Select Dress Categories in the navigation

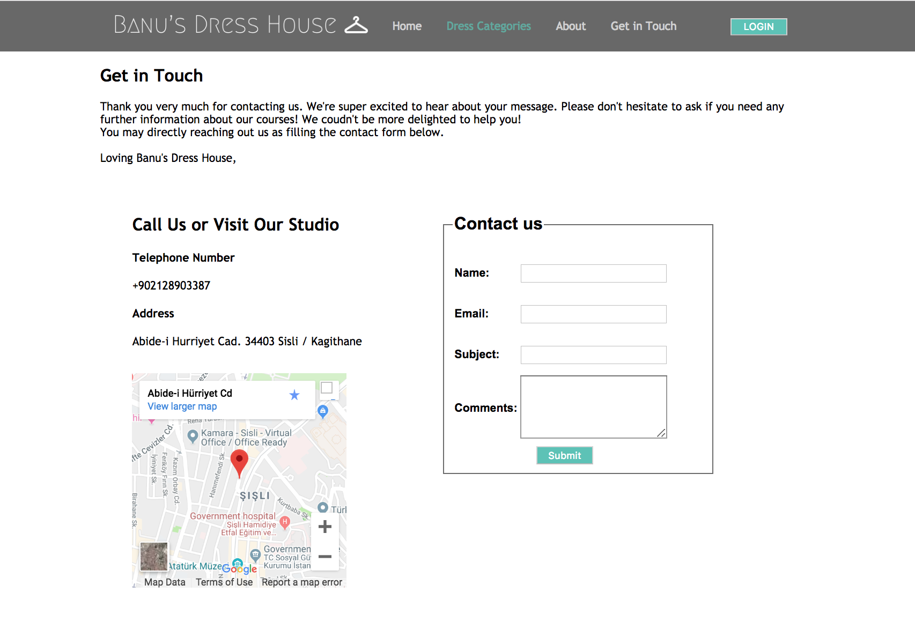click(x=488, y=26)
